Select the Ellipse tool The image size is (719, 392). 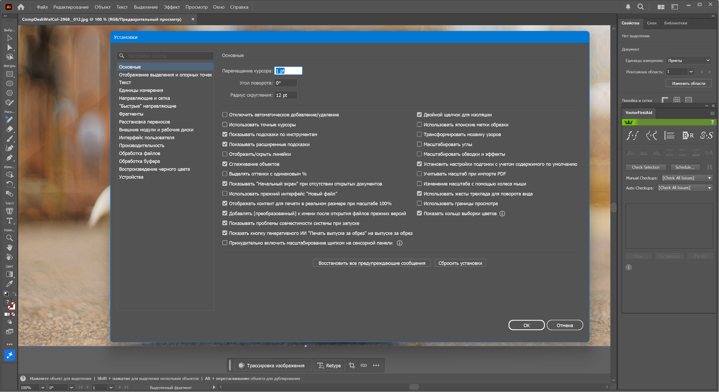(9, 84)
